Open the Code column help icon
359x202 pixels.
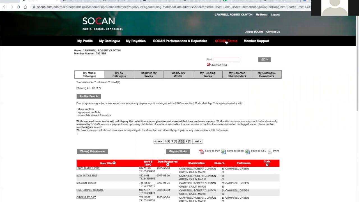[267, 165]
